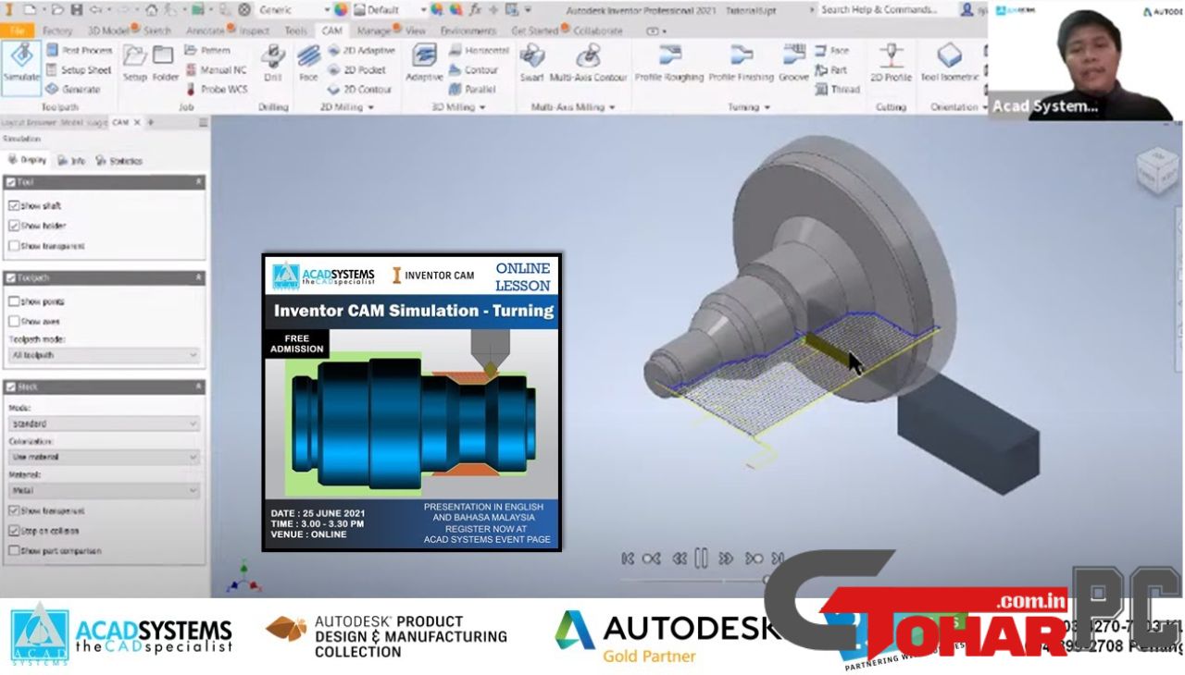Select the Profile Finishing turning operation
1185x675 pixels.
[742, 64]
